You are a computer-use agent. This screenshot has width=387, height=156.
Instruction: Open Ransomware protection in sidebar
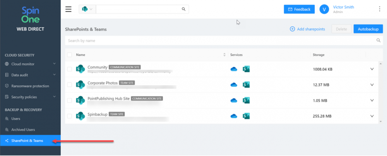[30, 86]
